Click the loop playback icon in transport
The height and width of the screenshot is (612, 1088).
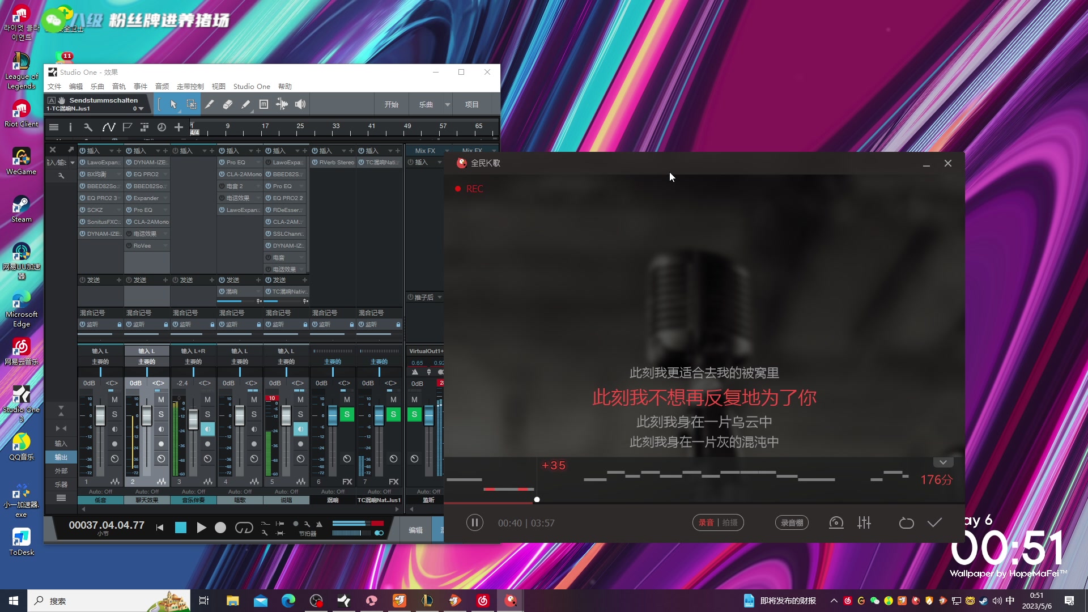pos(244,528)
